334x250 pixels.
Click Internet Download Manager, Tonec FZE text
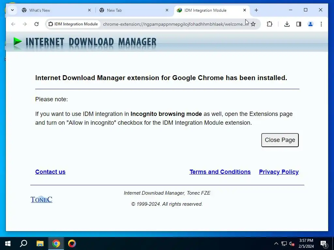click(167, 193)
